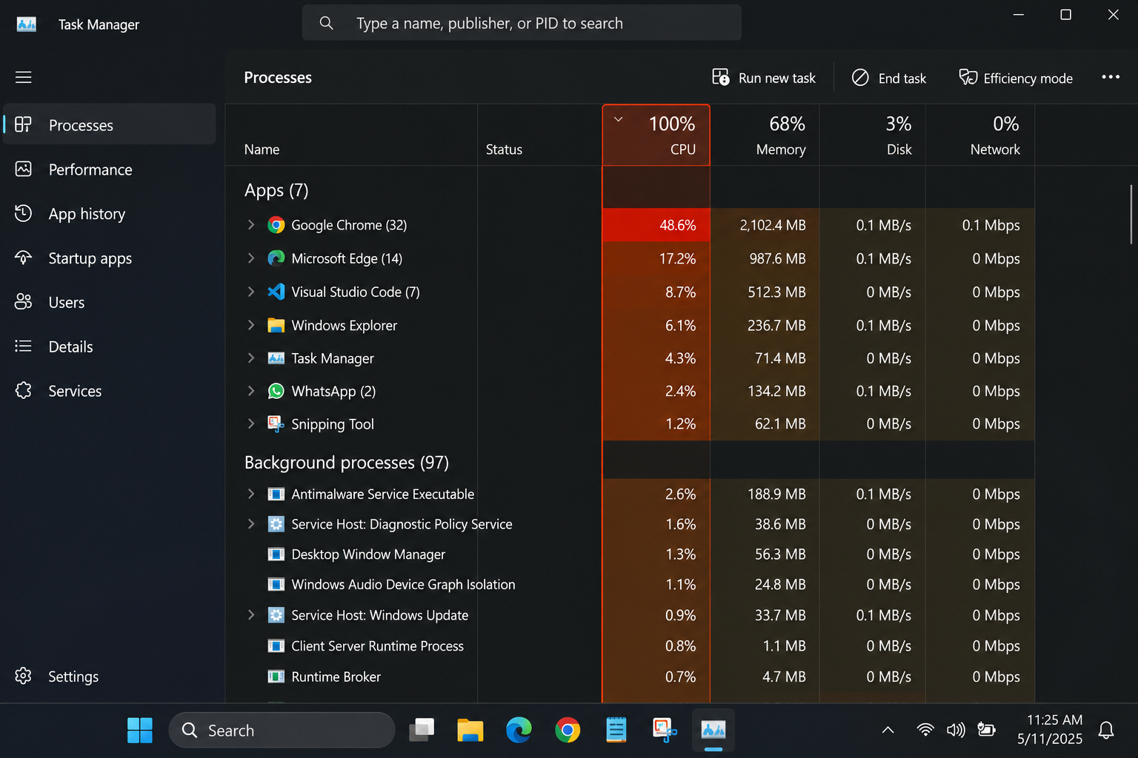Click the Apps (7) group heading
This screenshot has width=1138, height=758.
(276, 190)
